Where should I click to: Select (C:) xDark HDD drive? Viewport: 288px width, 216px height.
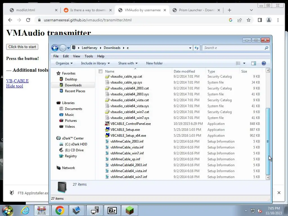coord(76,144)
